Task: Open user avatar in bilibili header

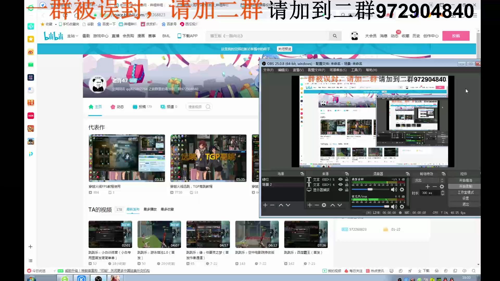Action: click(x=354, y=36)
